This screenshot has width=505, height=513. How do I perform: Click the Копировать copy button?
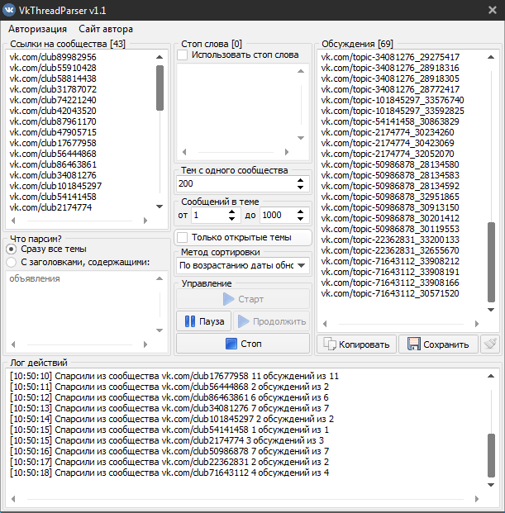pos(357,344)
